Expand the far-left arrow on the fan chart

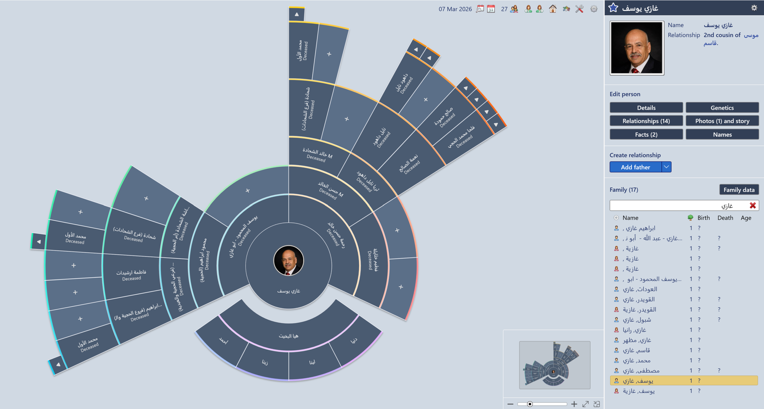pyautogui.click(x=38, y=242)
